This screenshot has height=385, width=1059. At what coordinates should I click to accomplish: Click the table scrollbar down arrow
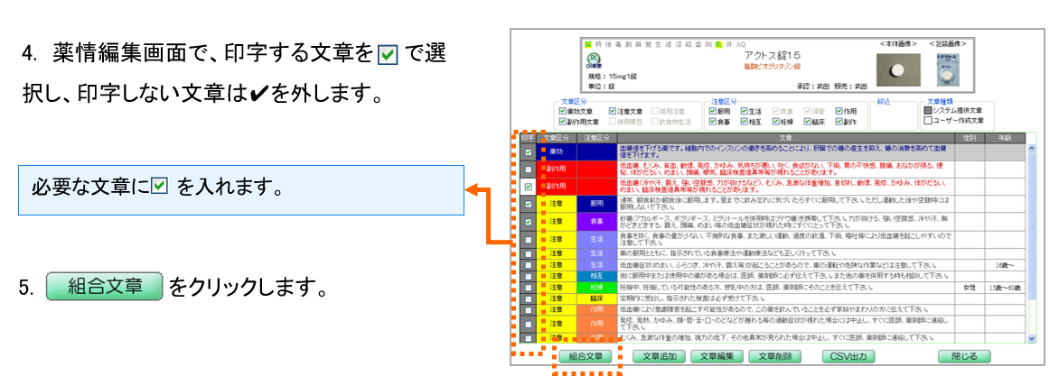click(x=1034, y=337)
